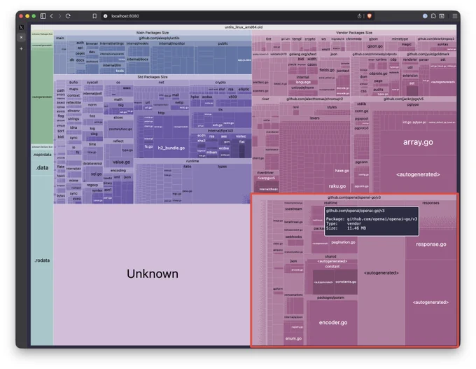This screenshot has width=476, height=369.
Task: Go forward with the forward arrow
Action: pos(59,16)
